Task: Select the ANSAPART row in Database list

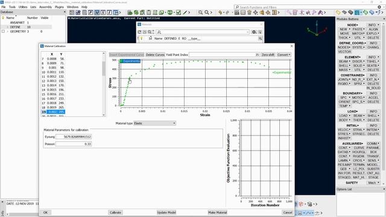Action: pyautogui.click(x=26, y=22)
